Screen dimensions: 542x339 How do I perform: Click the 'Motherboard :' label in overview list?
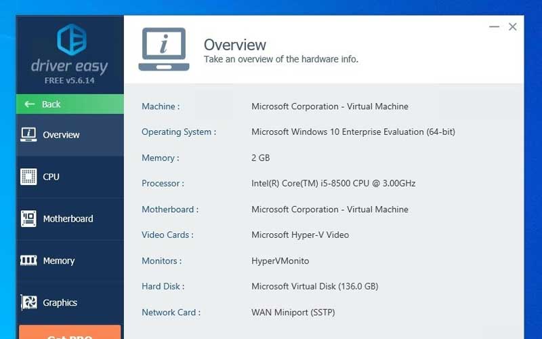coord(170,210)
